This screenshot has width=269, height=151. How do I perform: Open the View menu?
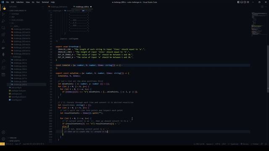(28, 2)
